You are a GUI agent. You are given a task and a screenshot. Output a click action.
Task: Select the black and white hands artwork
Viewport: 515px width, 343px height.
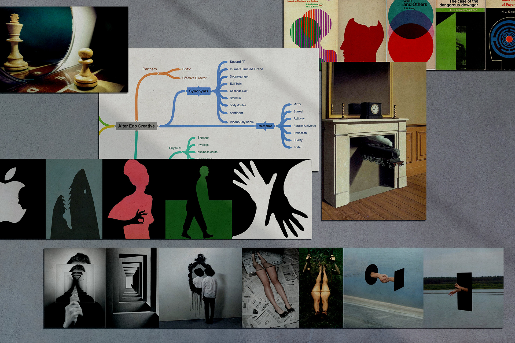[x=271, y=199]
